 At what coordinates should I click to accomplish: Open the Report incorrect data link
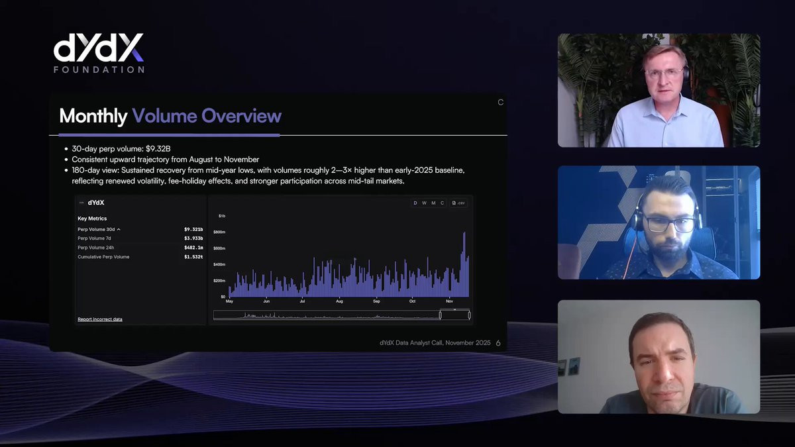pyautogui.click(x=100, y=319)
